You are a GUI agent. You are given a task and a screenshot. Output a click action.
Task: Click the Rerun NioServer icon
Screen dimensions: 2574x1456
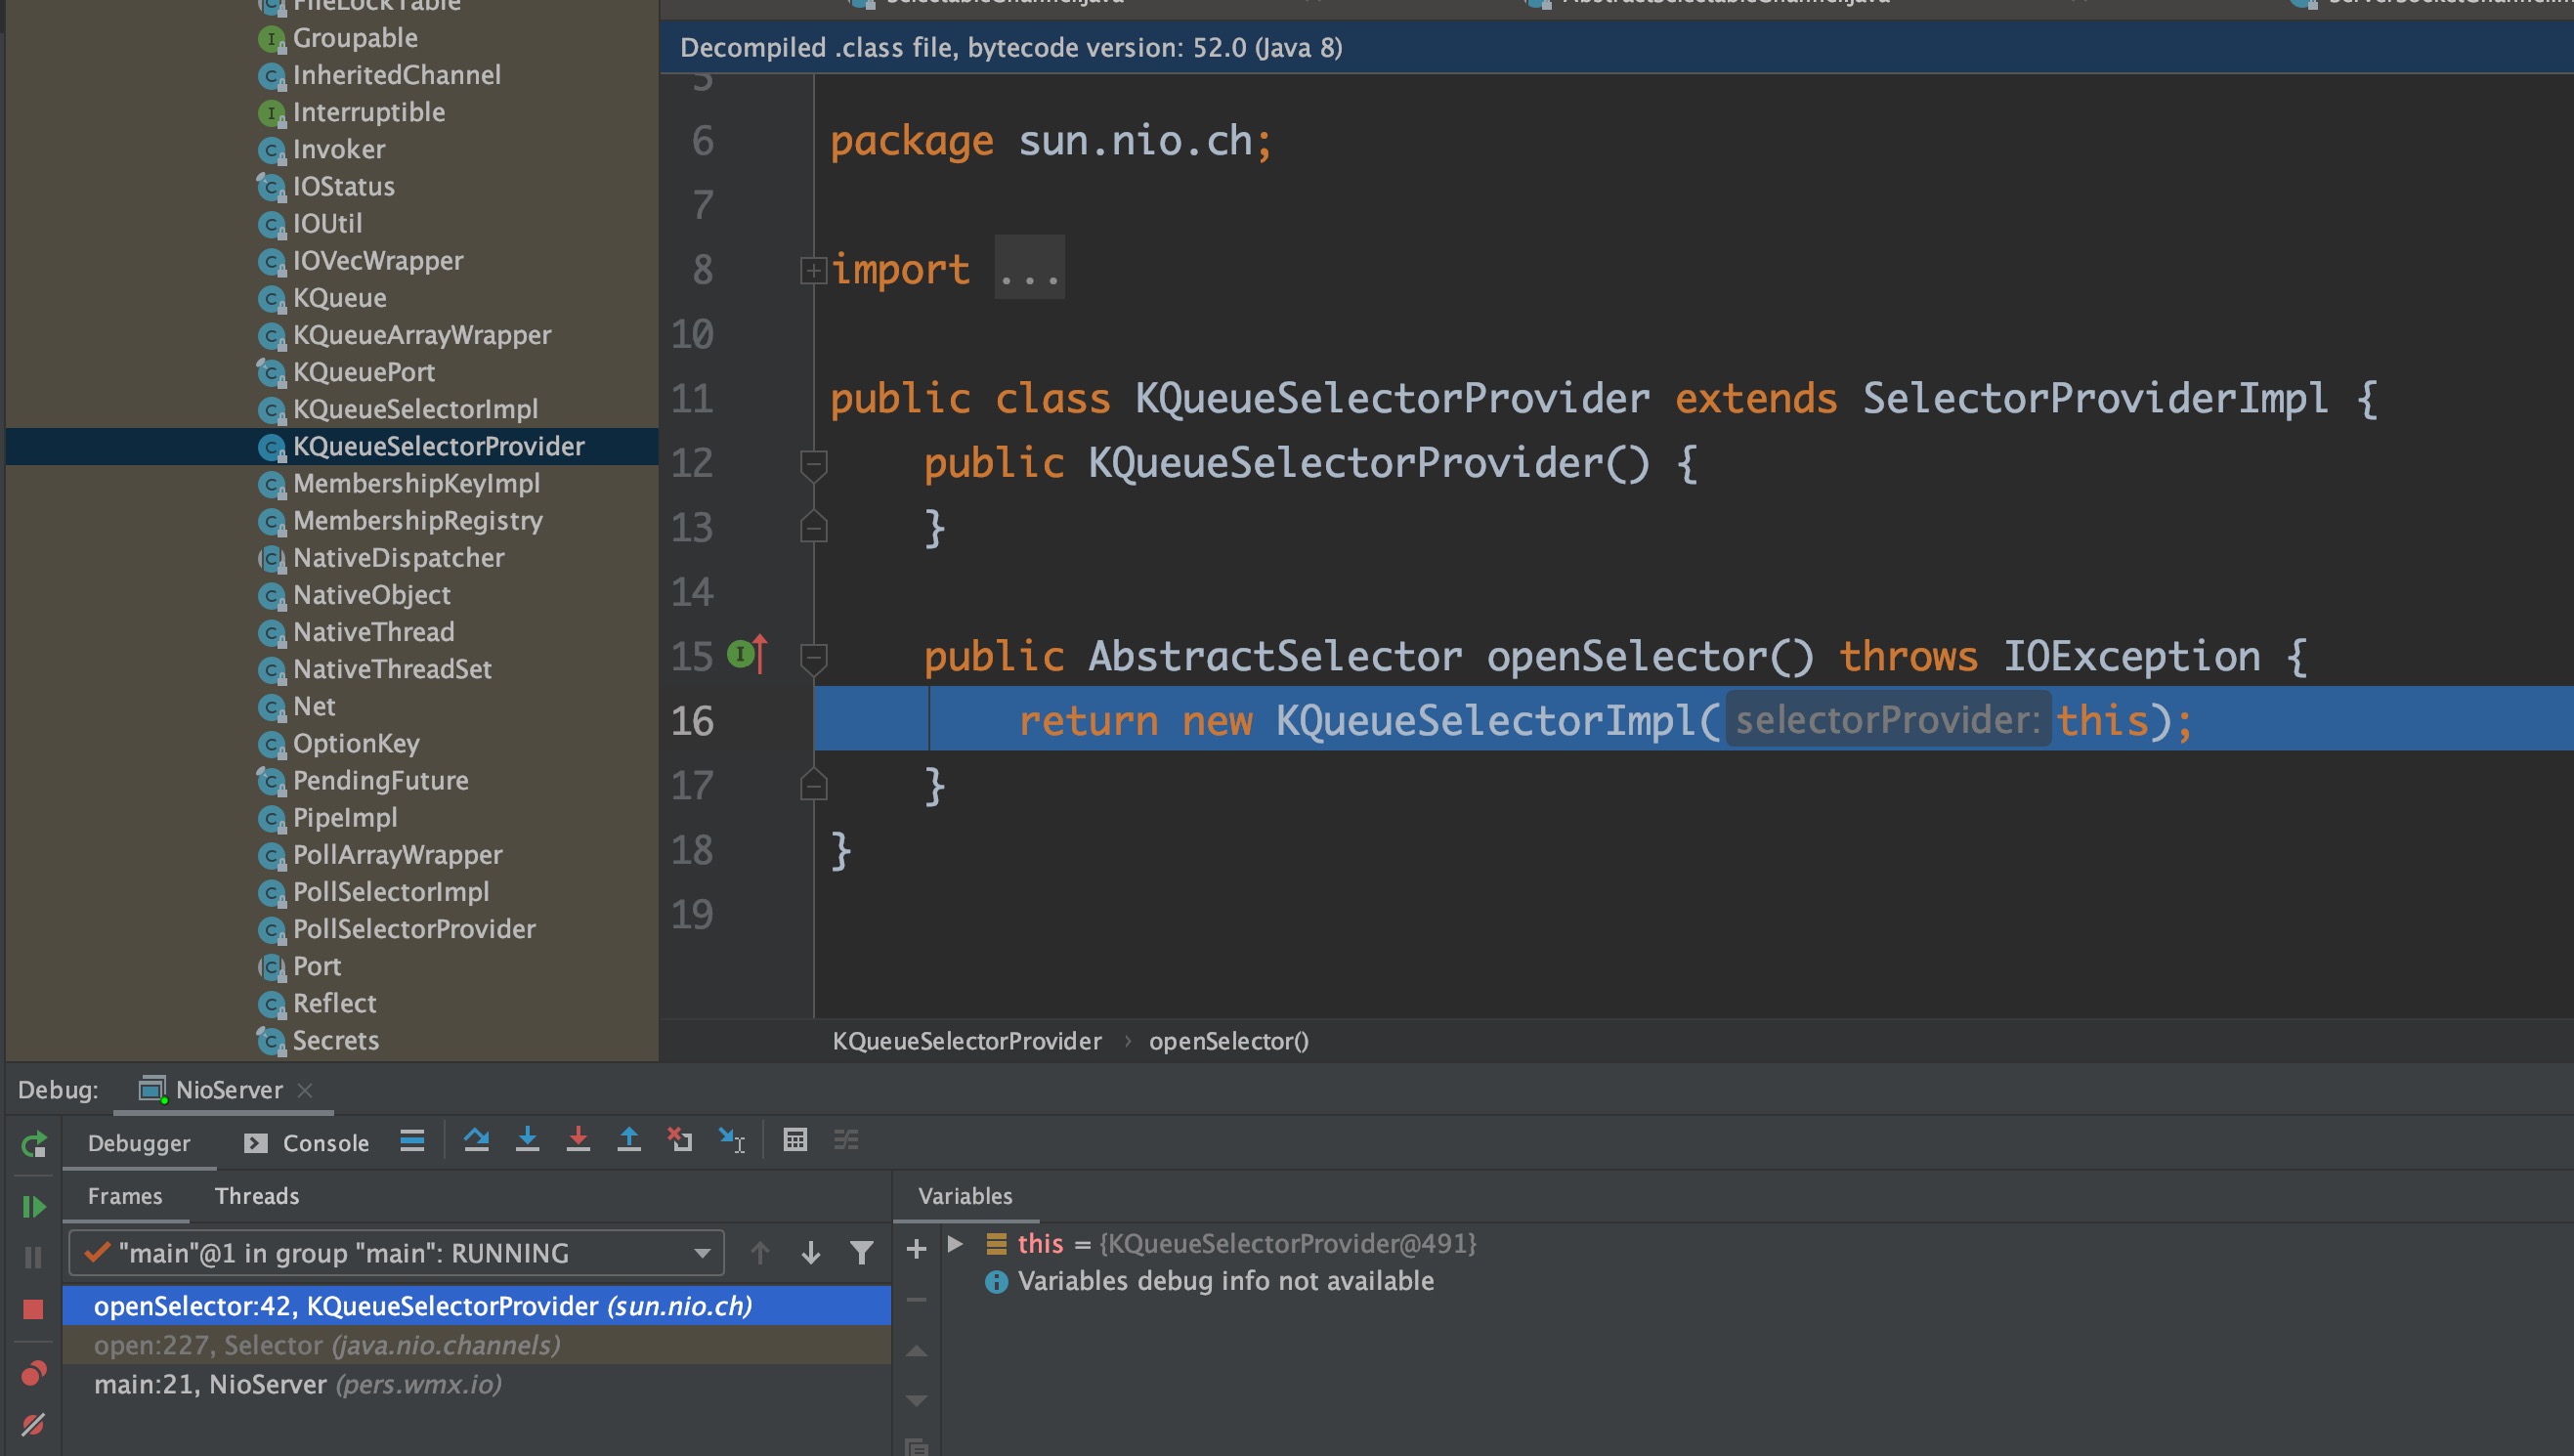point(33,1144)
